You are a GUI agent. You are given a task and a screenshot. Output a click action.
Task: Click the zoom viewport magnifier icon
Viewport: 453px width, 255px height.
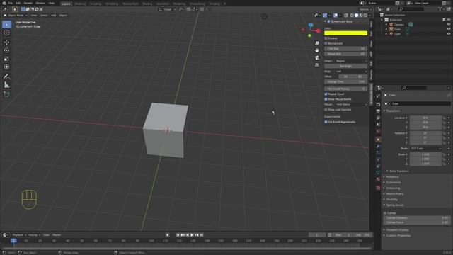317,43
